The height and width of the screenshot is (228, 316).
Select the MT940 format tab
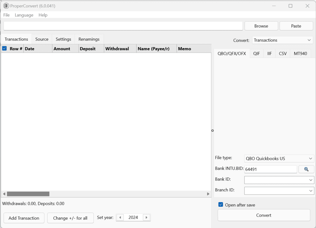tap(300, 54)
